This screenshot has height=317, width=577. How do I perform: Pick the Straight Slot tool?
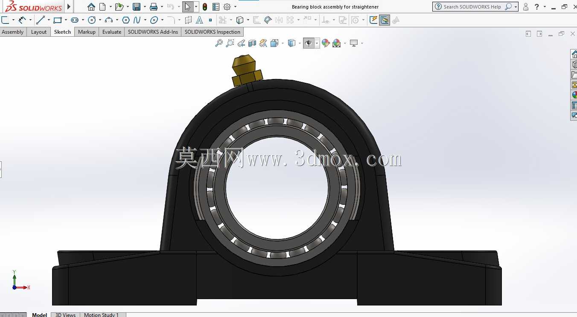click(75, 20)
